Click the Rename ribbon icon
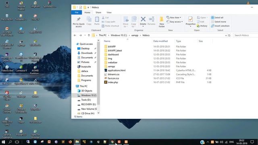Screen dimensions: 258x145 pyautogui.click(x=152, y=19)
